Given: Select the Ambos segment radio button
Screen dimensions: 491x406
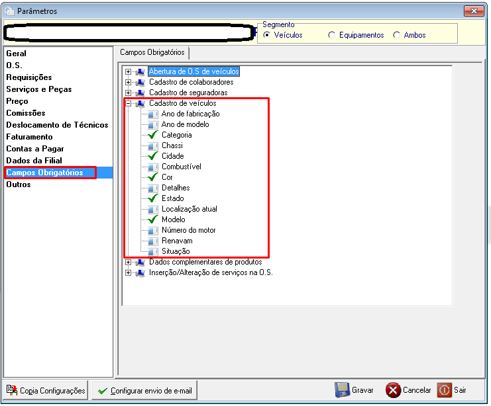Looking at the screenshot, I should pos(397,35).
